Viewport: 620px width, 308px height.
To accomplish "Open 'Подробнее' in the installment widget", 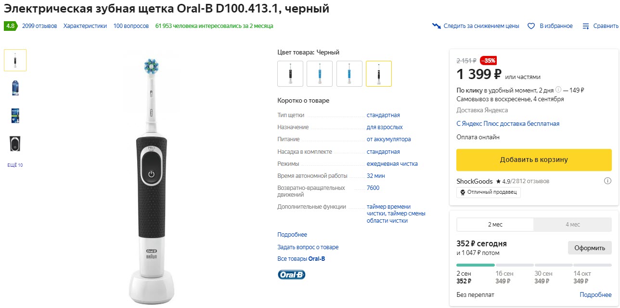I will 595,294.
